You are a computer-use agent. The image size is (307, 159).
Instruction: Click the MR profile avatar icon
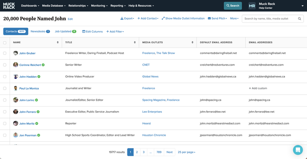(252, 6)
